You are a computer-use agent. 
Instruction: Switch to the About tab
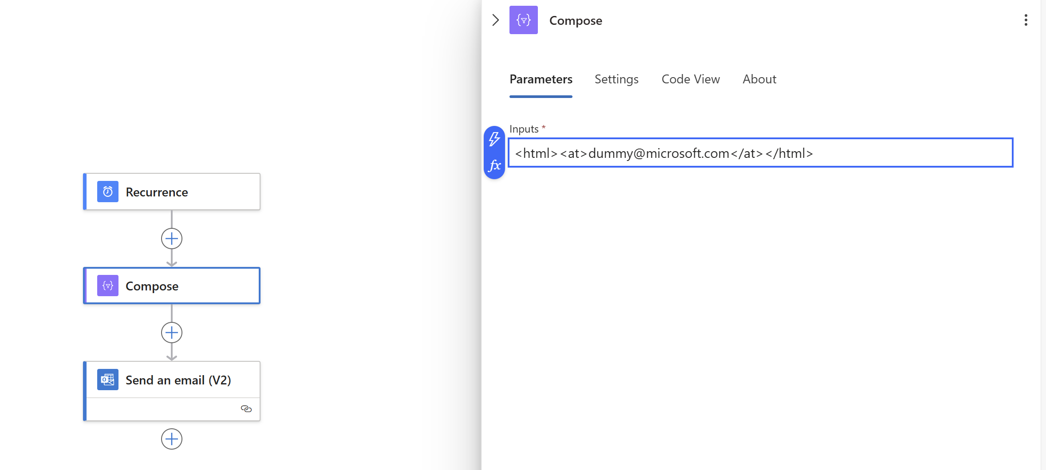point(759,79)
